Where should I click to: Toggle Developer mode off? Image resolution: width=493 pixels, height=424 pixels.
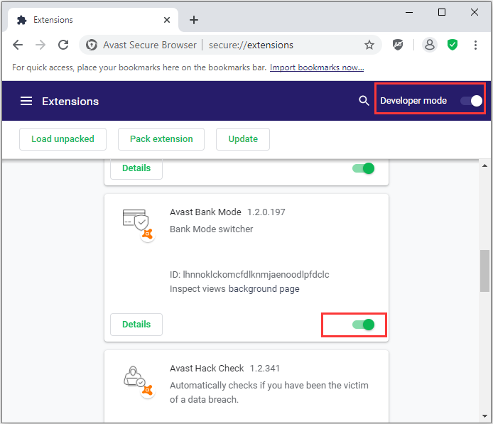tap(471, 101)
